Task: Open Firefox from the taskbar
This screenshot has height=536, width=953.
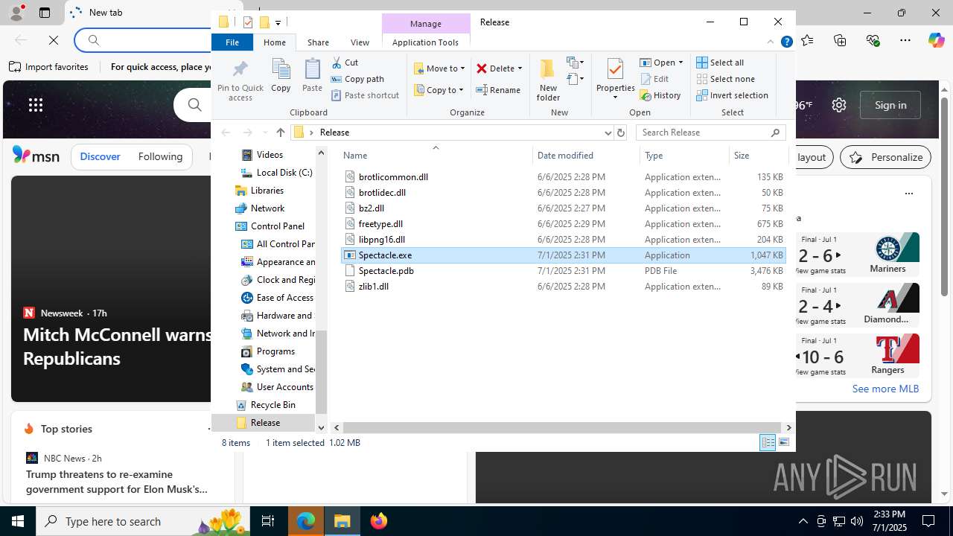Action: (378, 521)
